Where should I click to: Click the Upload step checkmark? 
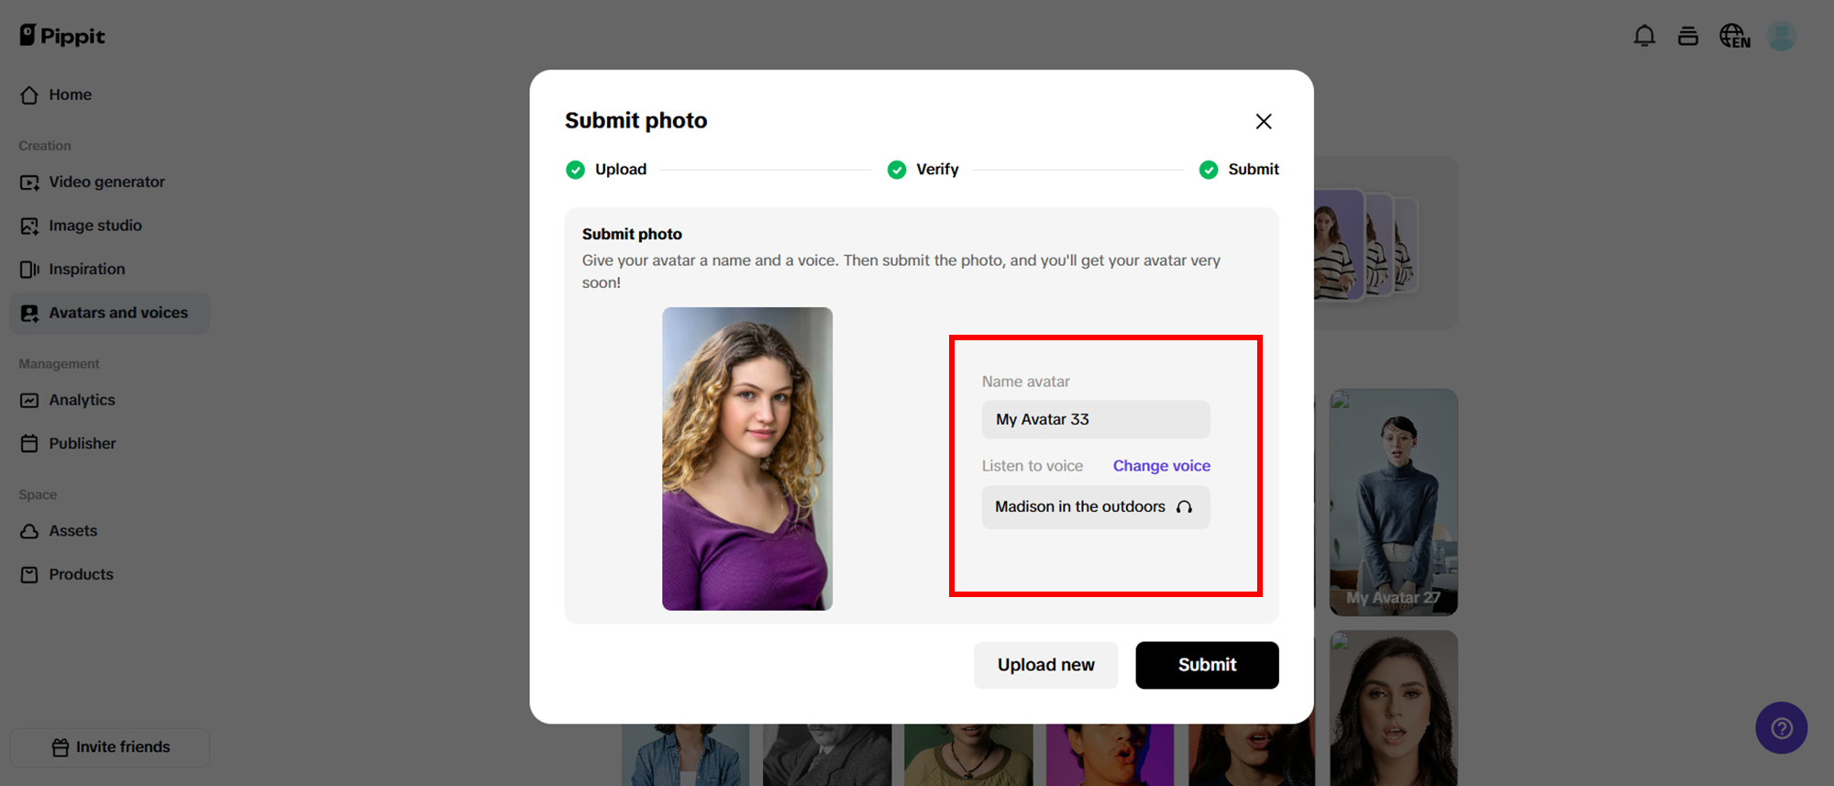575,170
